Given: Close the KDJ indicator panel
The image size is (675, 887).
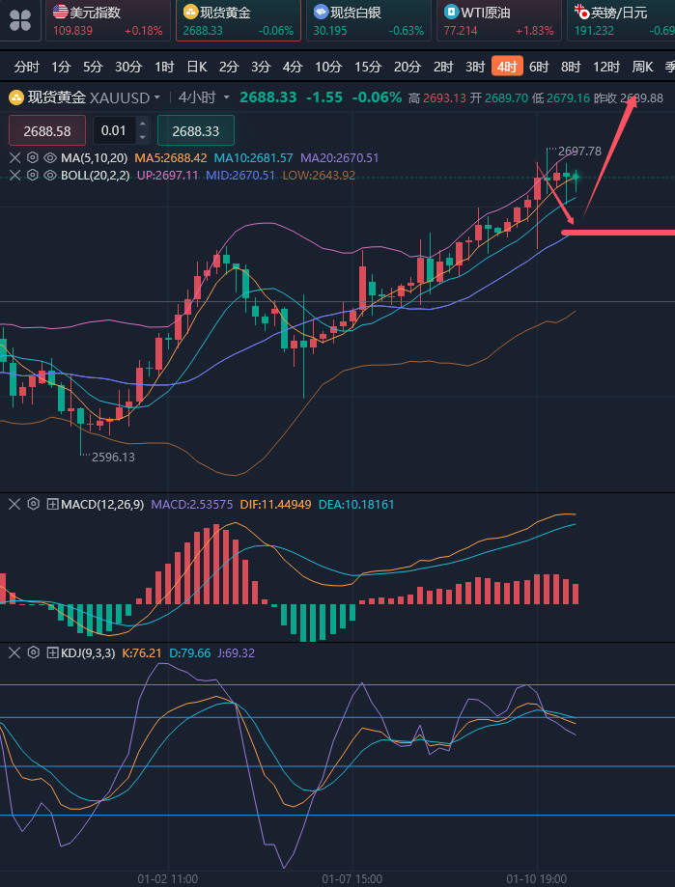Looking at the screenshot, I should pos(14,652).
